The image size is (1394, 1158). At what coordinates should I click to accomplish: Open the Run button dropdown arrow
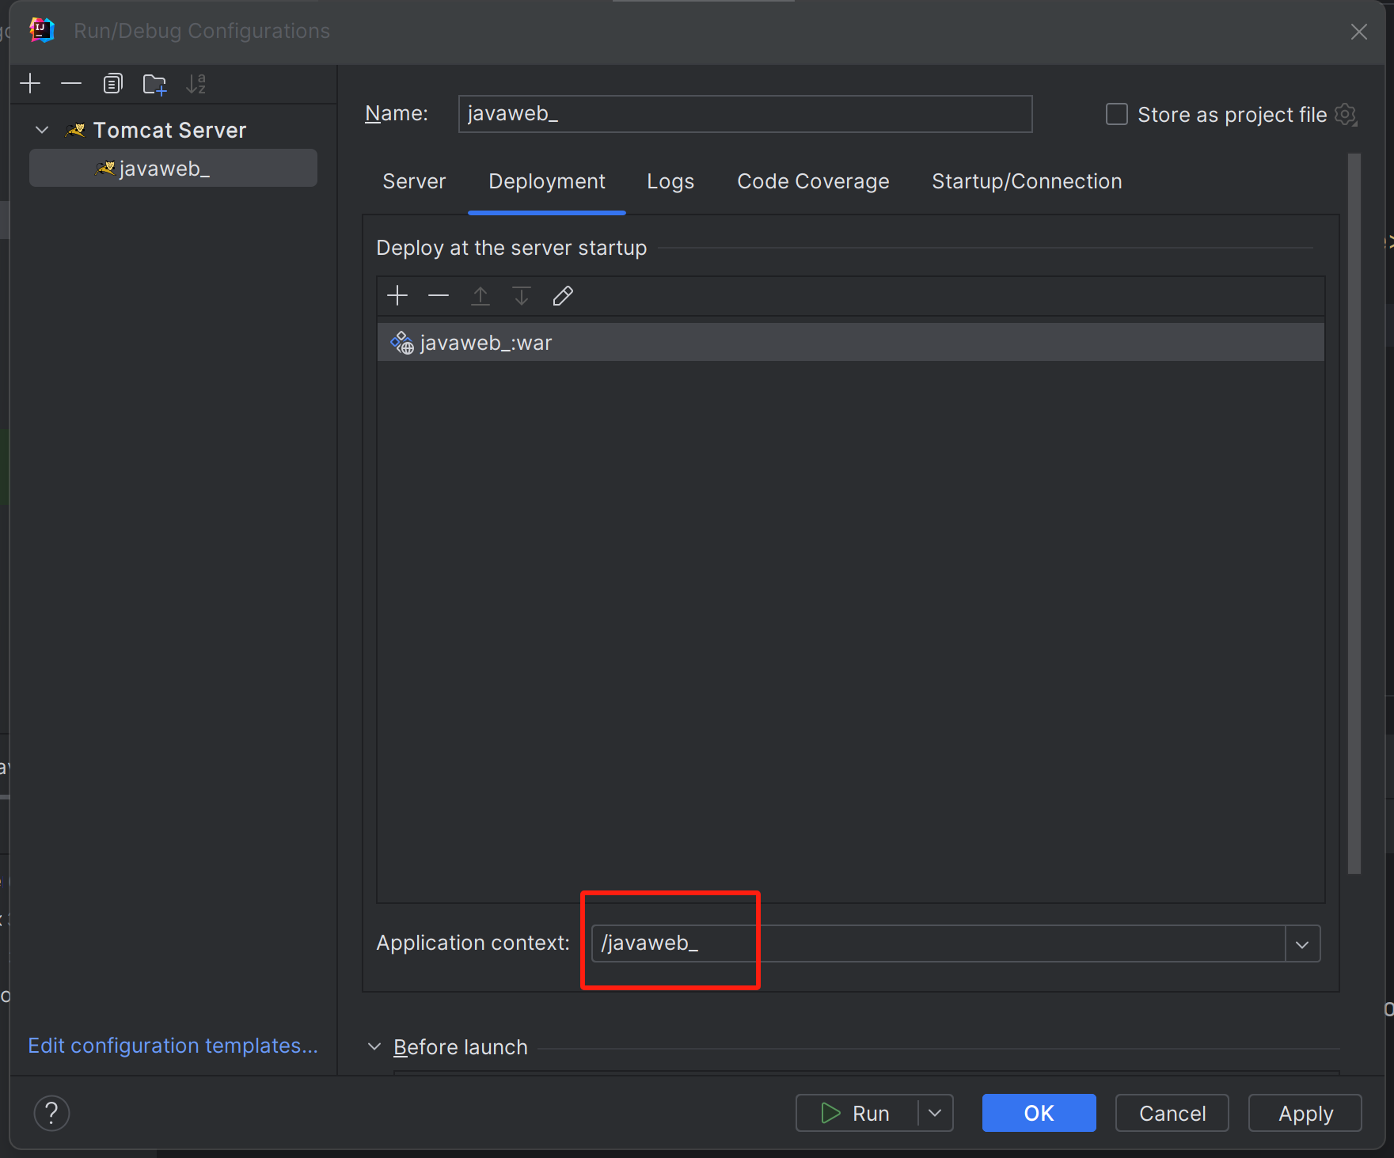point(935,1113)
